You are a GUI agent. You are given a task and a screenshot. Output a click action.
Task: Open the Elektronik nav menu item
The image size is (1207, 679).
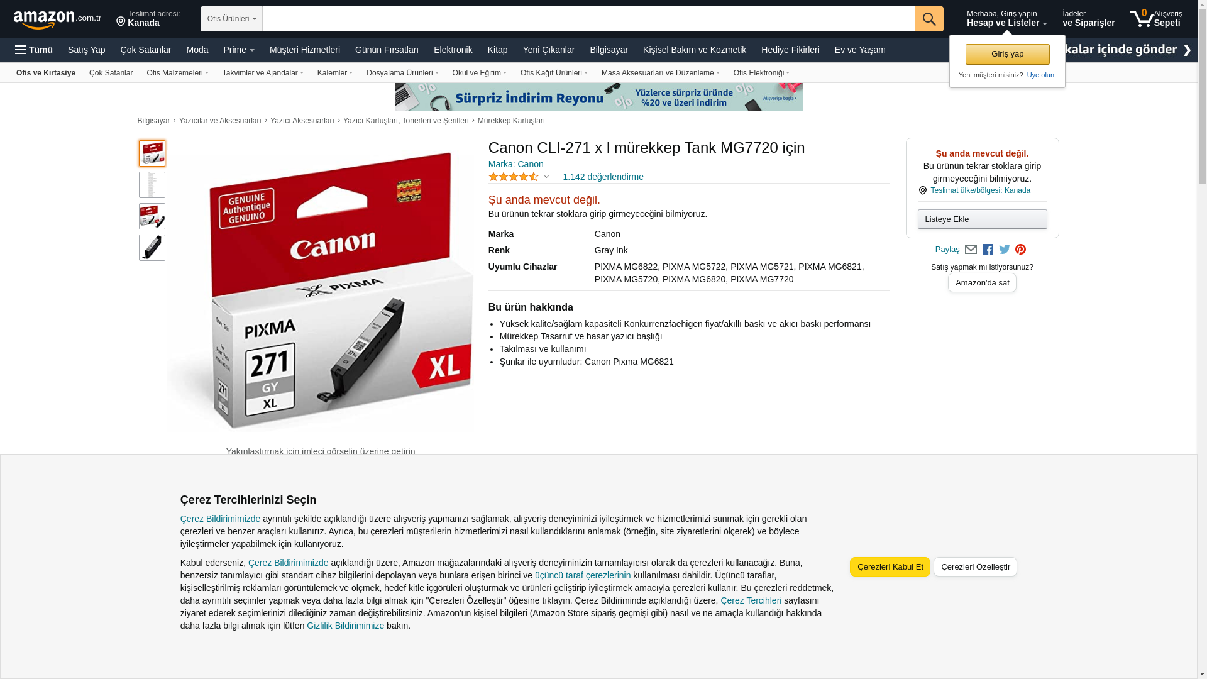click(453, 50)
